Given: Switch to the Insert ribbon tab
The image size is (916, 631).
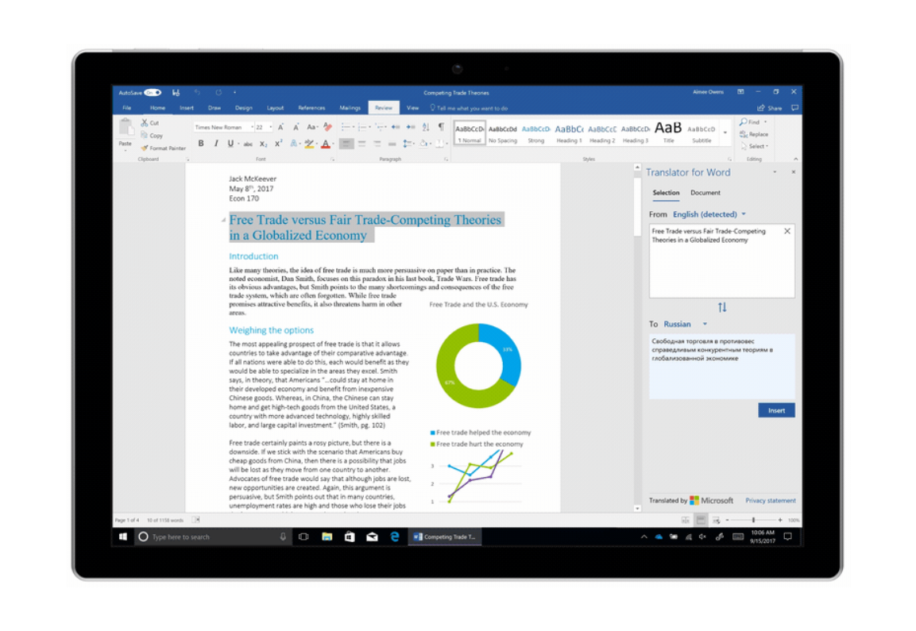Looking at the screenshot, I should [186, 108].
